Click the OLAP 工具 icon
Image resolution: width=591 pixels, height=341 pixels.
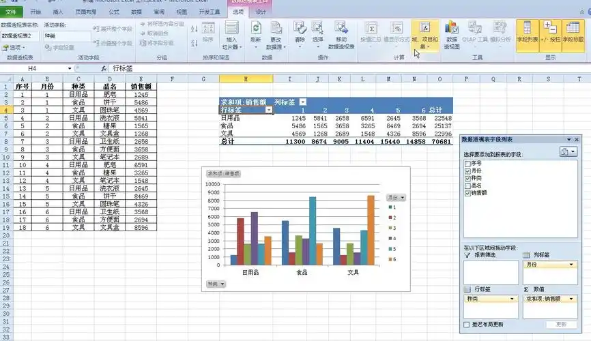click(475, 29)
